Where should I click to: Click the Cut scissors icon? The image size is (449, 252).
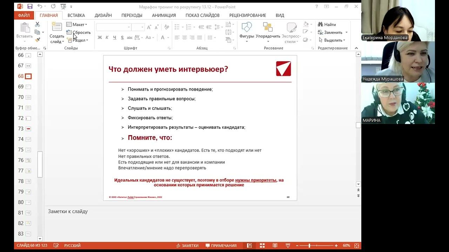point(38,24)
